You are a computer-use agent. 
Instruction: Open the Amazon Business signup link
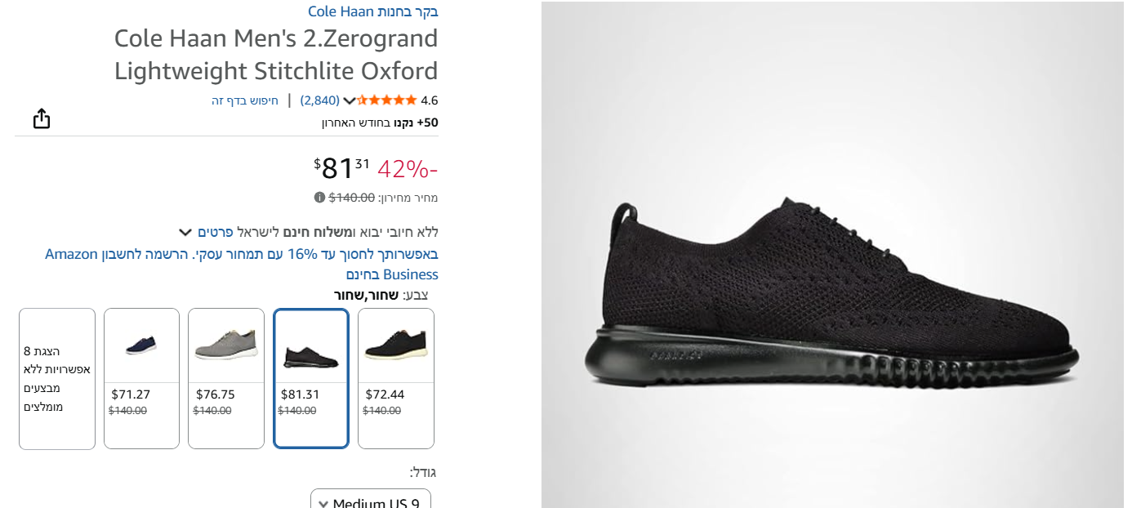tap(242, 264)
